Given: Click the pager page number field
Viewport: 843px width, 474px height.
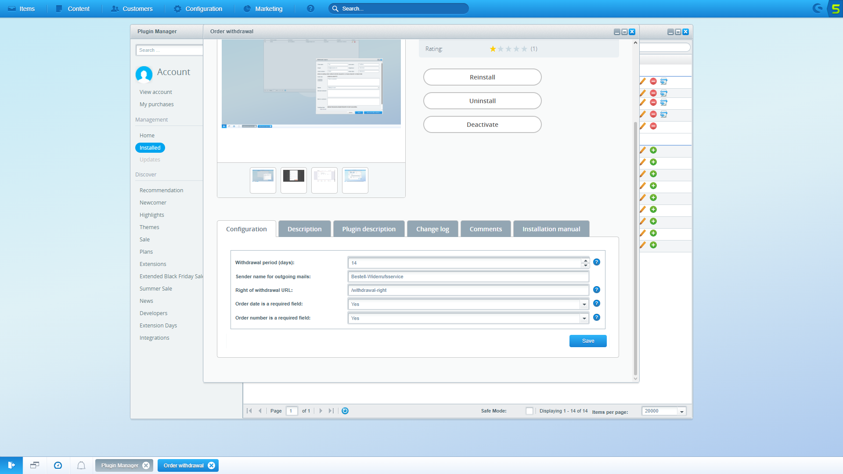Looking at the screenshot, I should point(292,411).
